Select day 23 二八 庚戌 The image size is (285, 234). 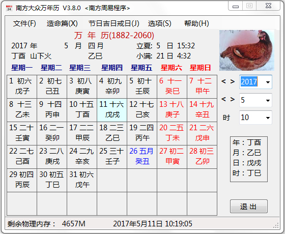tap(52, 157)
